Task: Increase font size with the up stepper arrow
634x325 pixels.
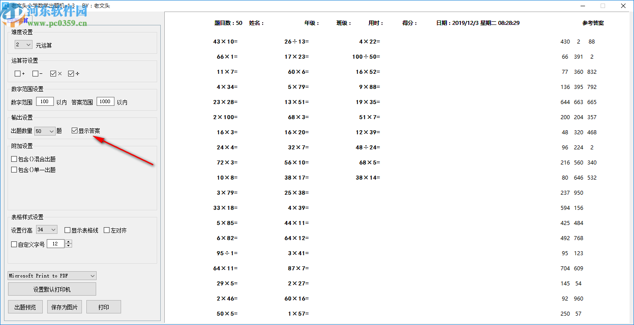Action: click(x=68, y=241)
